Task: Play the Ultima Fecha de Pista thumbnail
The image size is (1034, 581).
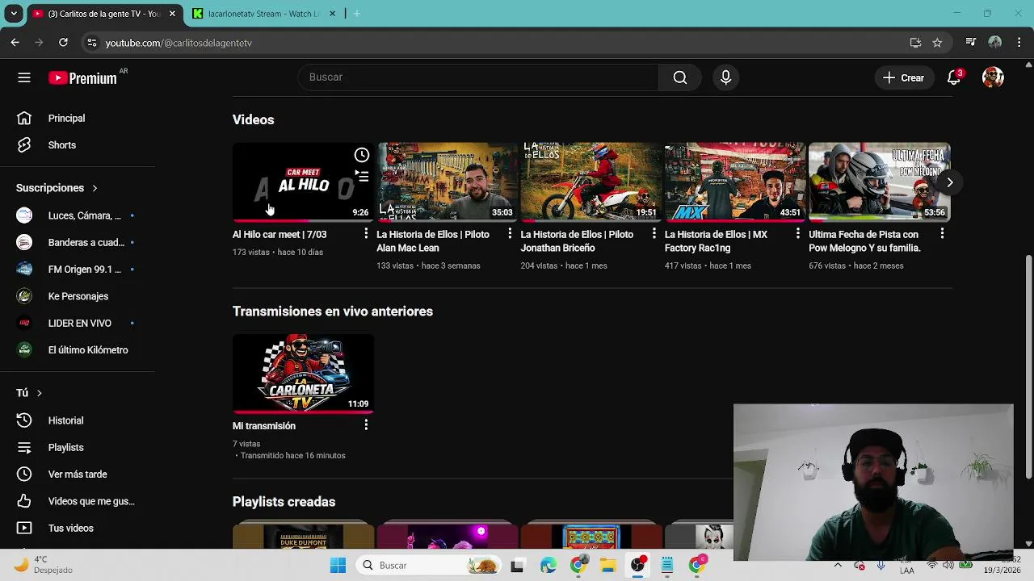Action: (x=880, y=182)
